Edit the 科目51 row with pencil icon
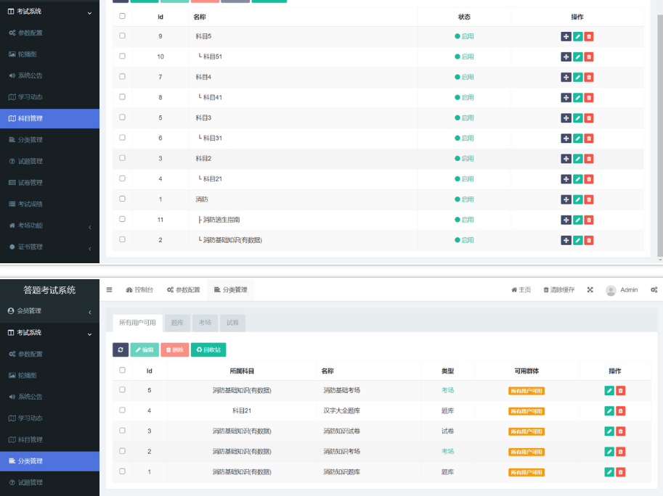Image resolution: width=663 pixels, height=496 pixels. click(x=577, y=57)
